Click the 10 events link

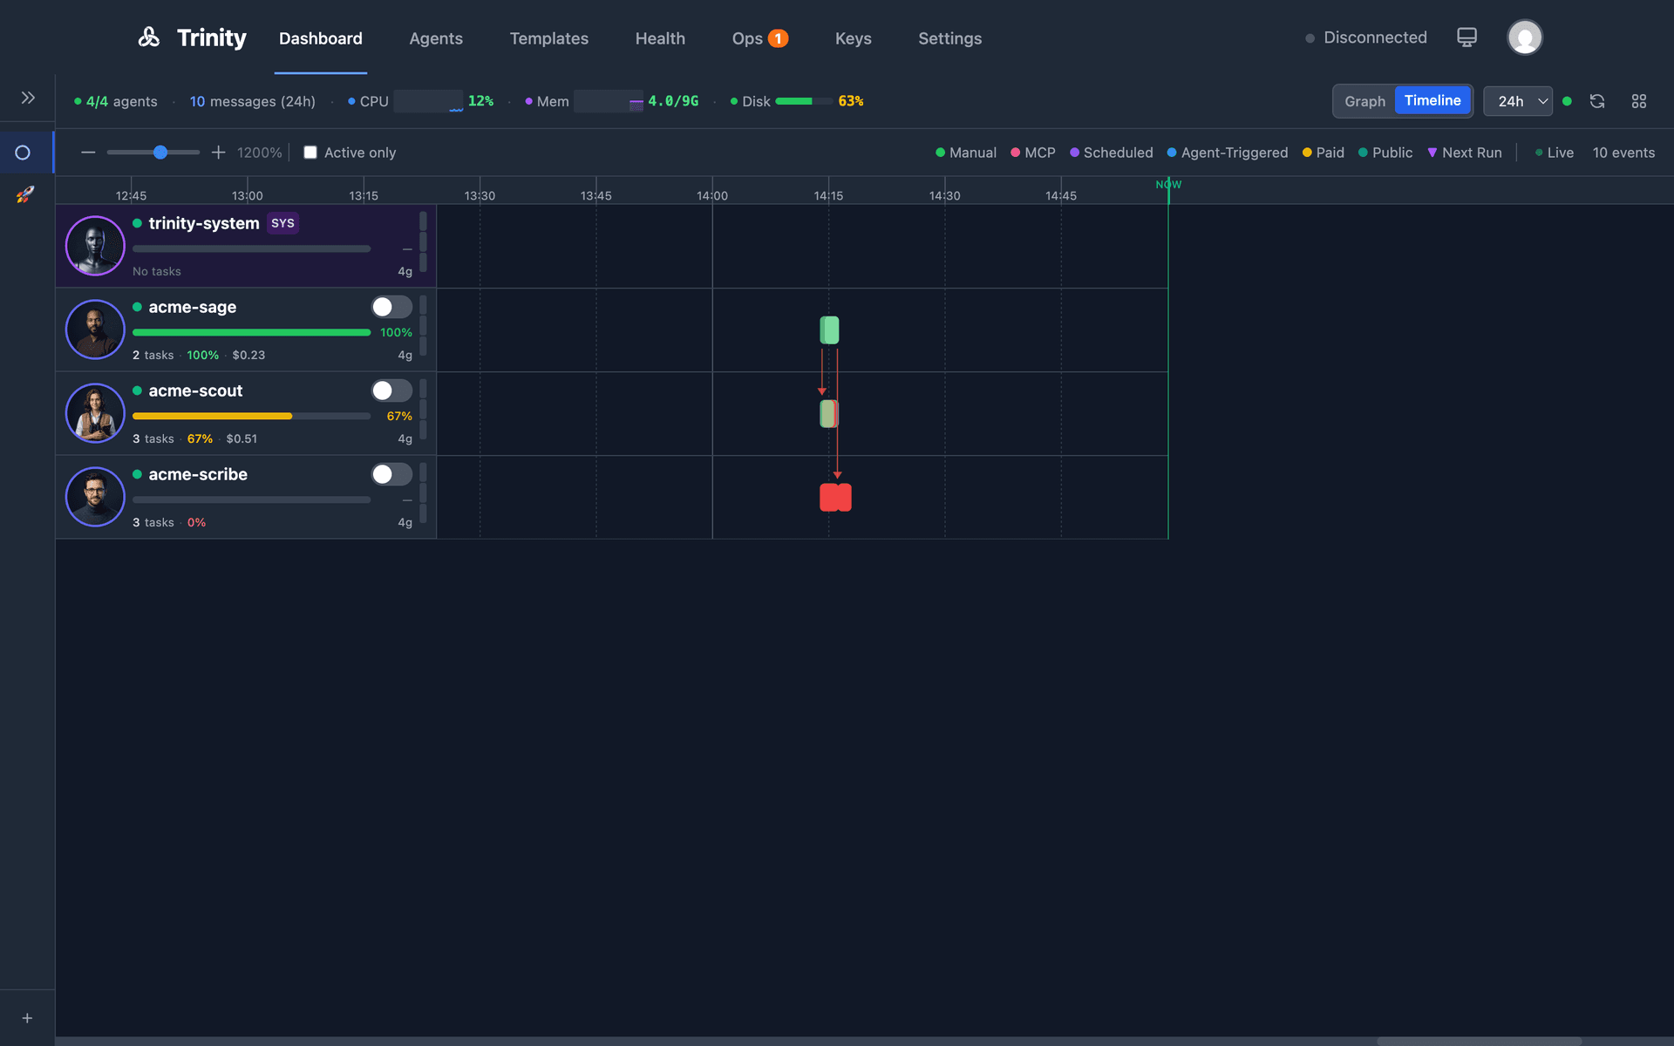pos(1623,153)
